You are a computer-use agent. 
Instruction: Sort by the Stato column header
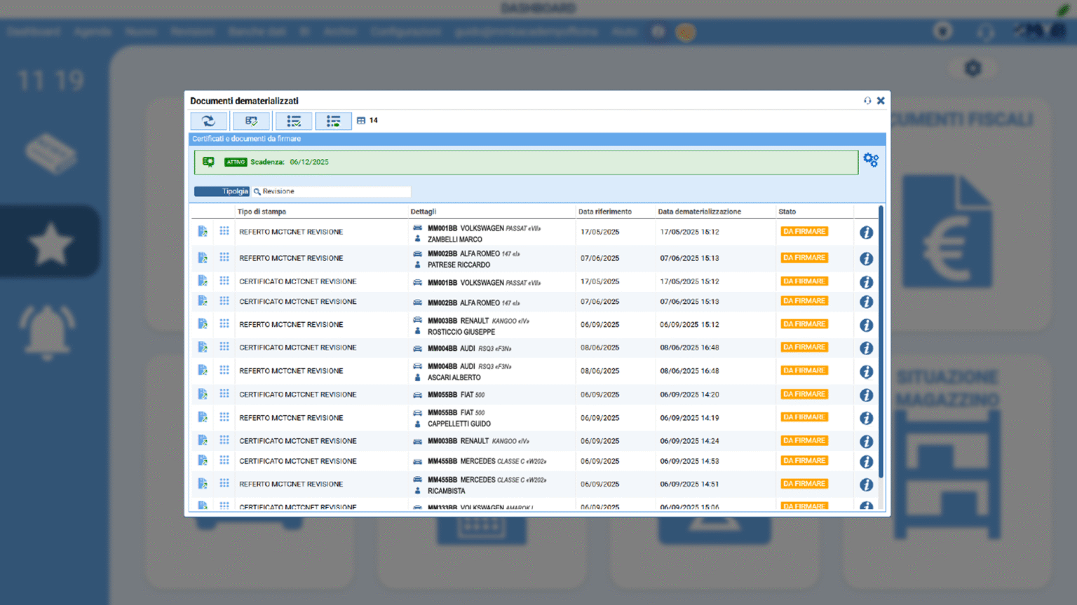click(787, 211)
